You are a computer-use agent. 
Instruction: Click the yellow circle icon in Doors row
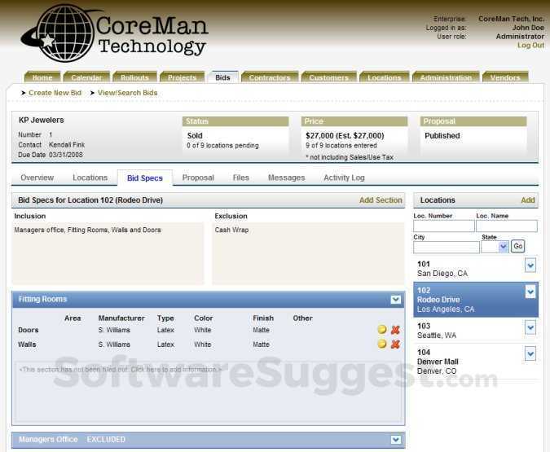[382, 329]
